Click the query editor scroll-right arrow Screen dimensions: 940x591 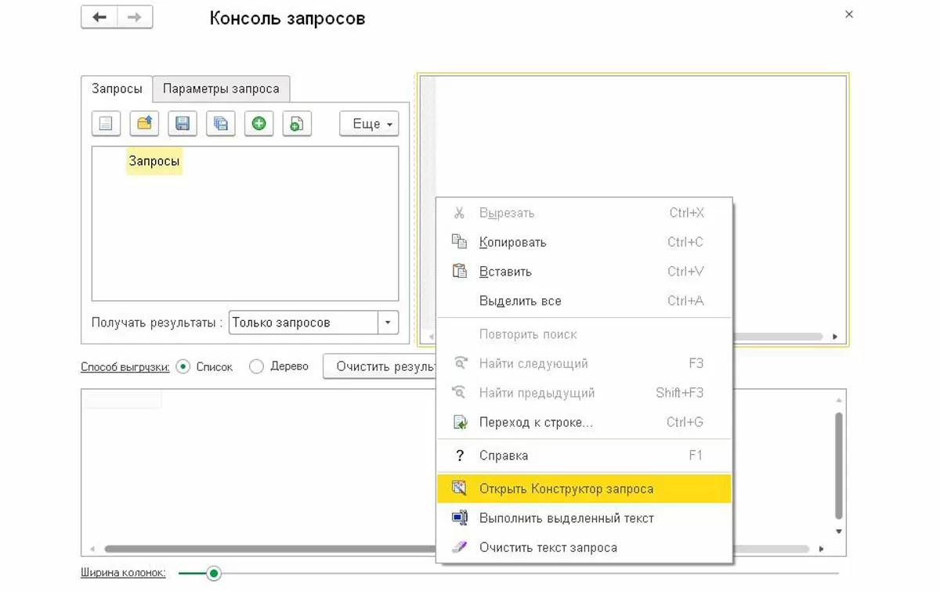pyautogui.click(x=835, y=337)
